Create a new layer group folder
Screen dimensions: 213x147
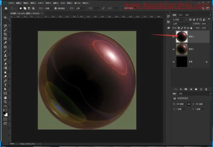[x=196, y=89]
